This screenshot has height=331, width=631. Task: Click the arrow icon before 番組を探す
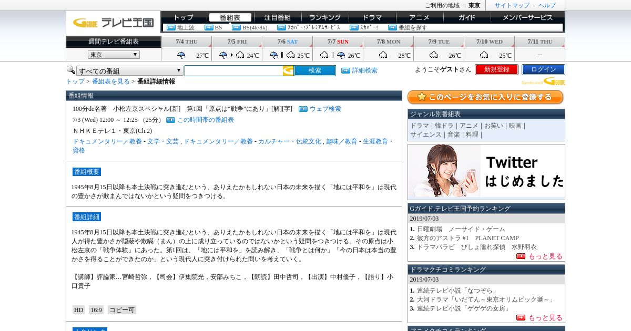(392, 27)
